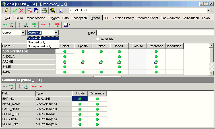This screenshot has height=129, width=215.
Task: Click the red X rollback icon
Action: tap(21, 10)
